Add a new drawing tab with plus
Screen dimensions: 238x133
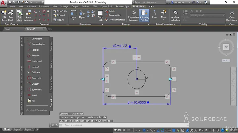[50, 29]
